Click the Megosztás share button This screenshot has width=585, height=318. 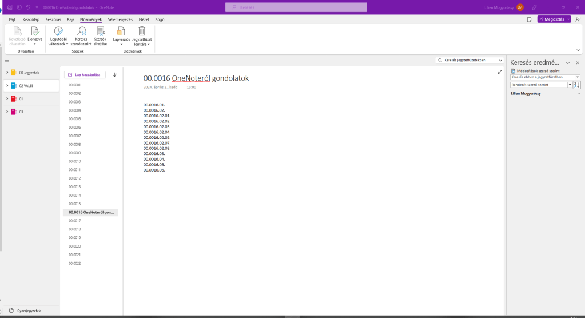[554, 19]
